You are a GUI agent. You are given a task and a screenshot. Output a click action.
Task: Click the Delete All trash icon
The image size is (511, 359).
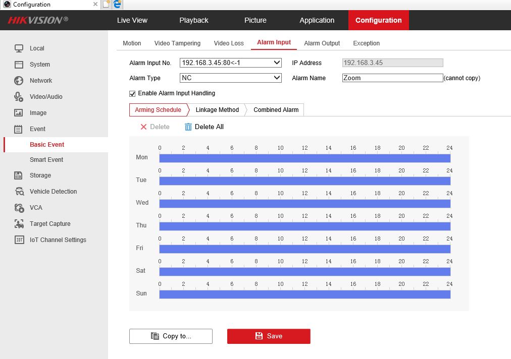click(188, 127)
